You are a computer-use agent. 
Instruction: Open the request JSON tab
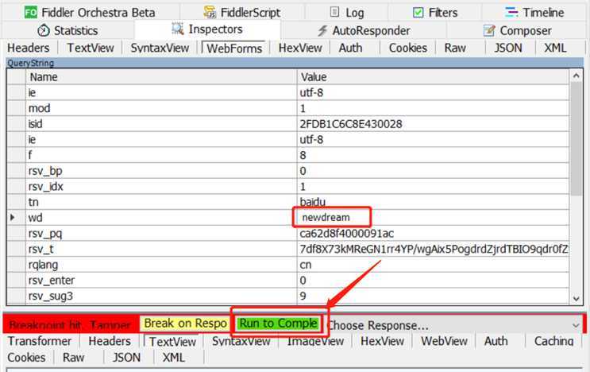508,48
